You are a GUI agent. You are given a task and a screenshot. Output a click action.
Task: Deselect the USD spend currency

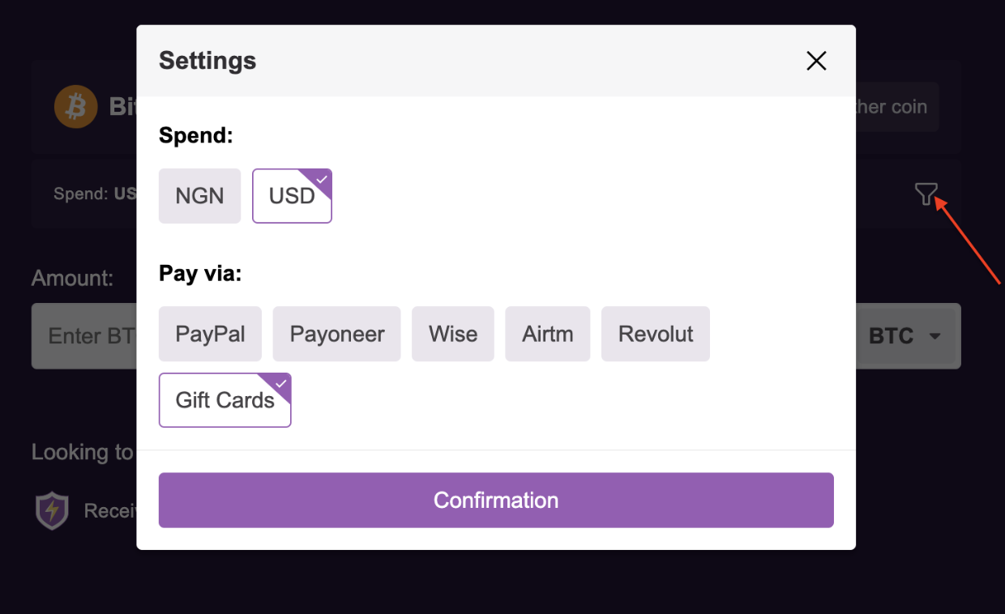(x=292, y=195)
